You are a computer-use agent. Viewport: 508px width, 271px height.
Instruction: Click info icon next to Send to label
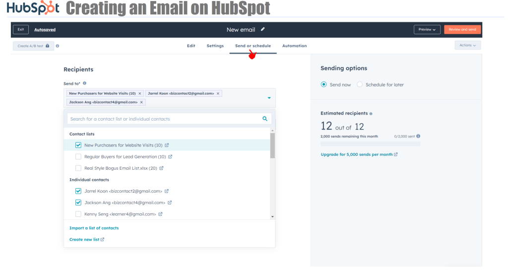(85, 83)
